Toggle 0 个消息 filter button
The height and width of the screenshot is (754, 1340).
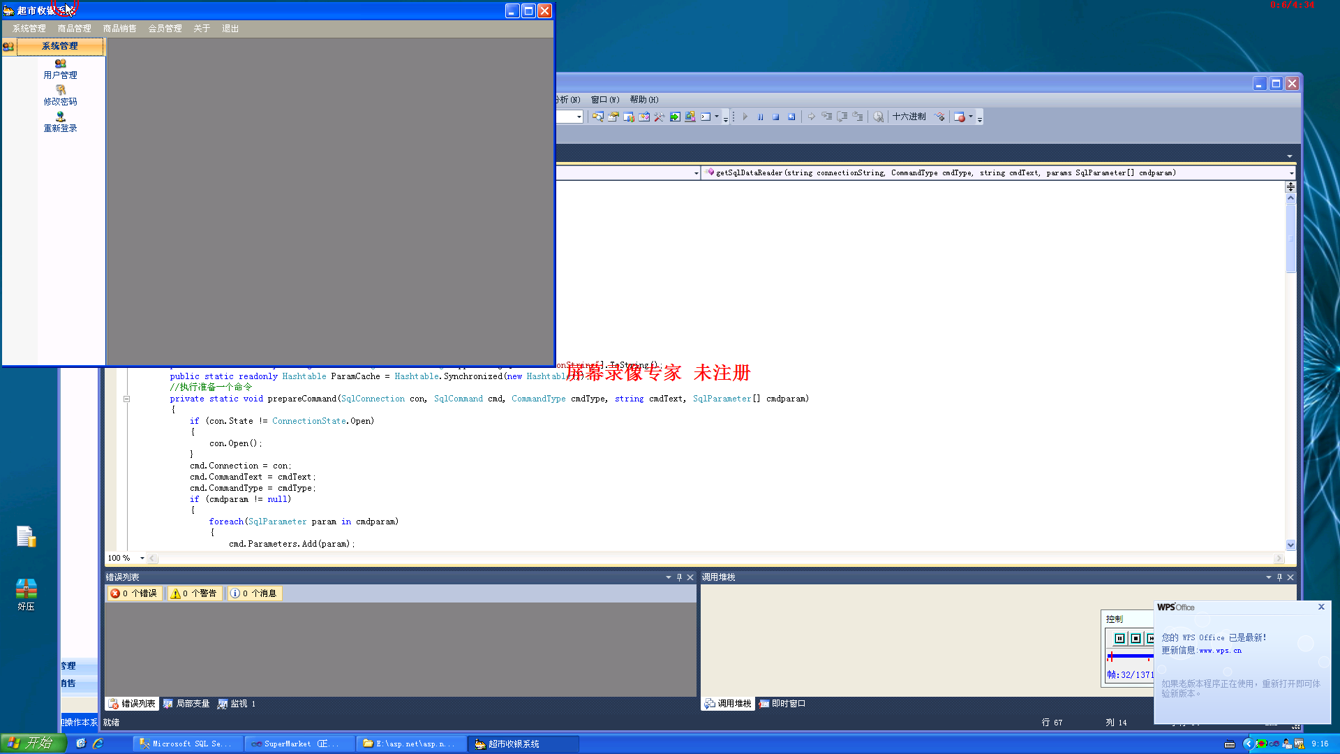coord(254,593)
